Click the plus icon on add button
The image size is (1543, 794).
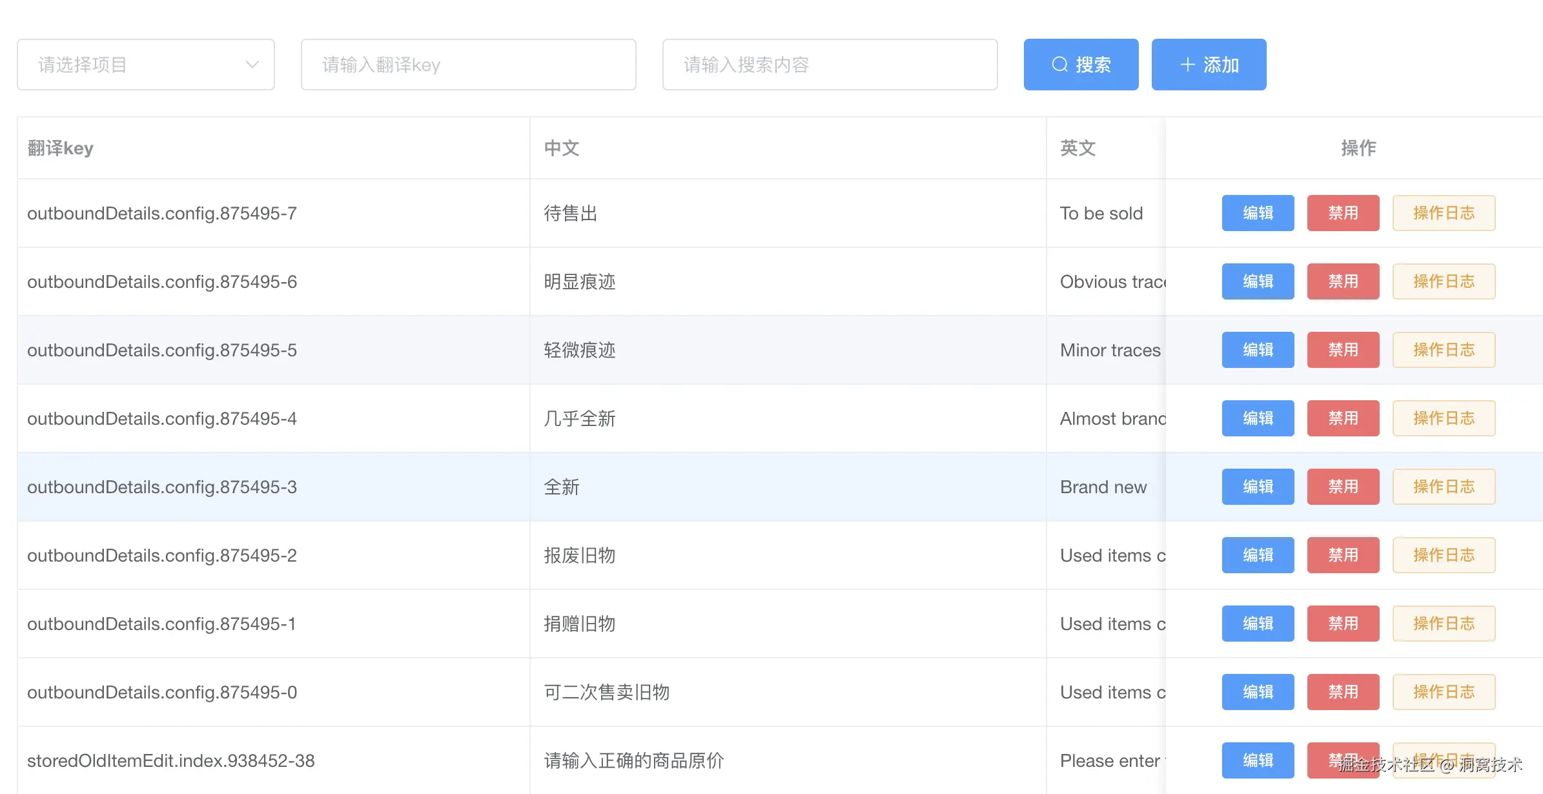(1187, 65)
